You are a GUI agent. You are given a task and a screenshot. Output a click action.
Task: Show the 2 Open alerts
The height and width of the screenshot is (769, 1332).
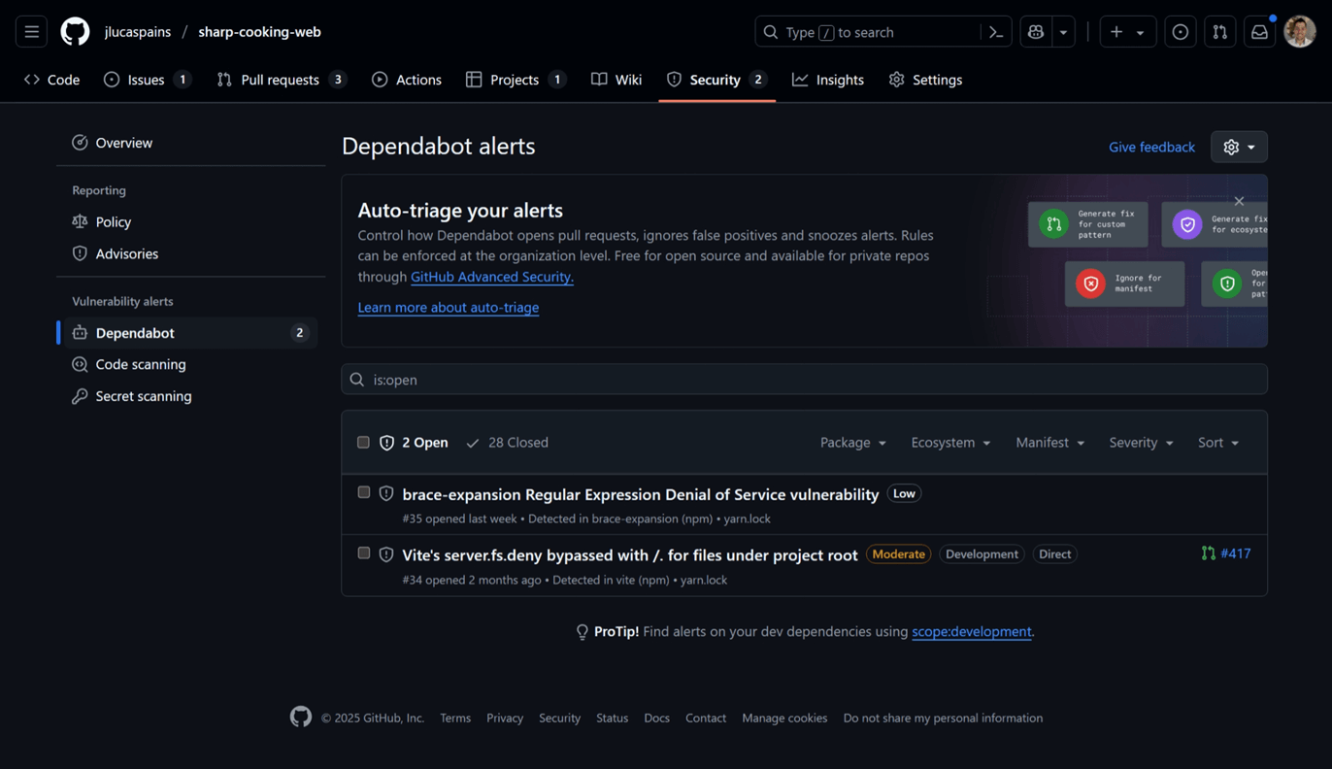(x=414, y=443)
